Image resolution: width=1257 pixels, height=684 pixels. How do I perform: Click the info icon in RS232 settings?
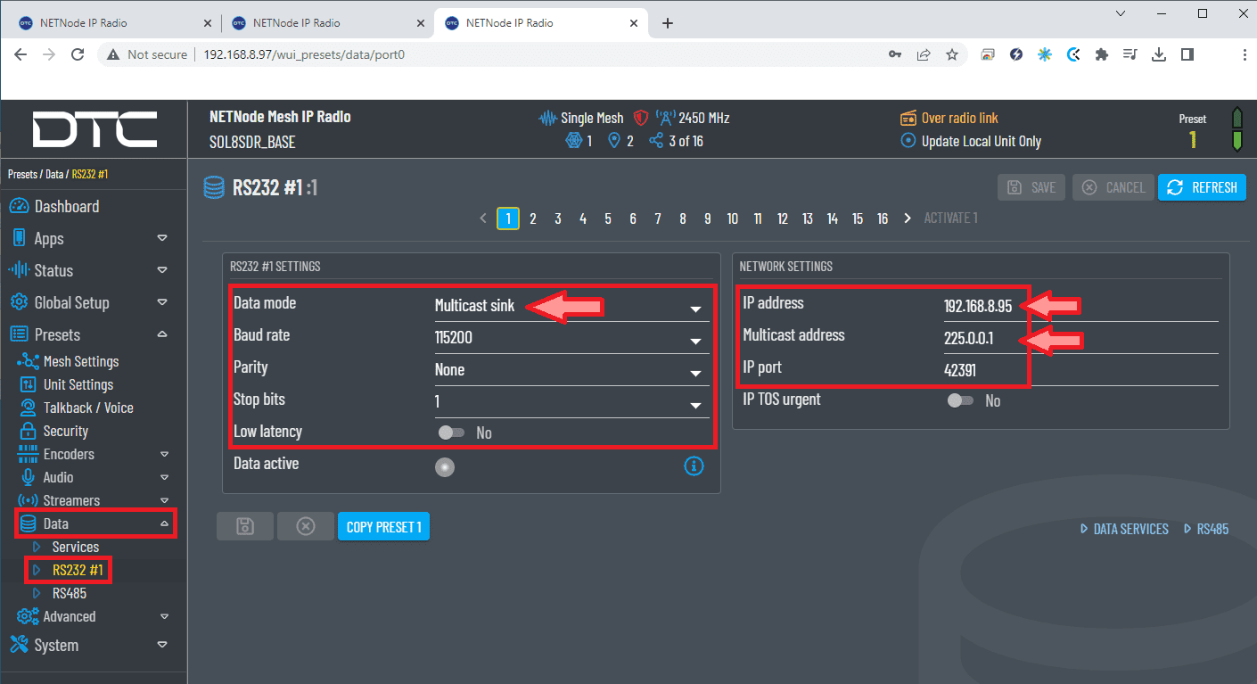click(694, 466)
